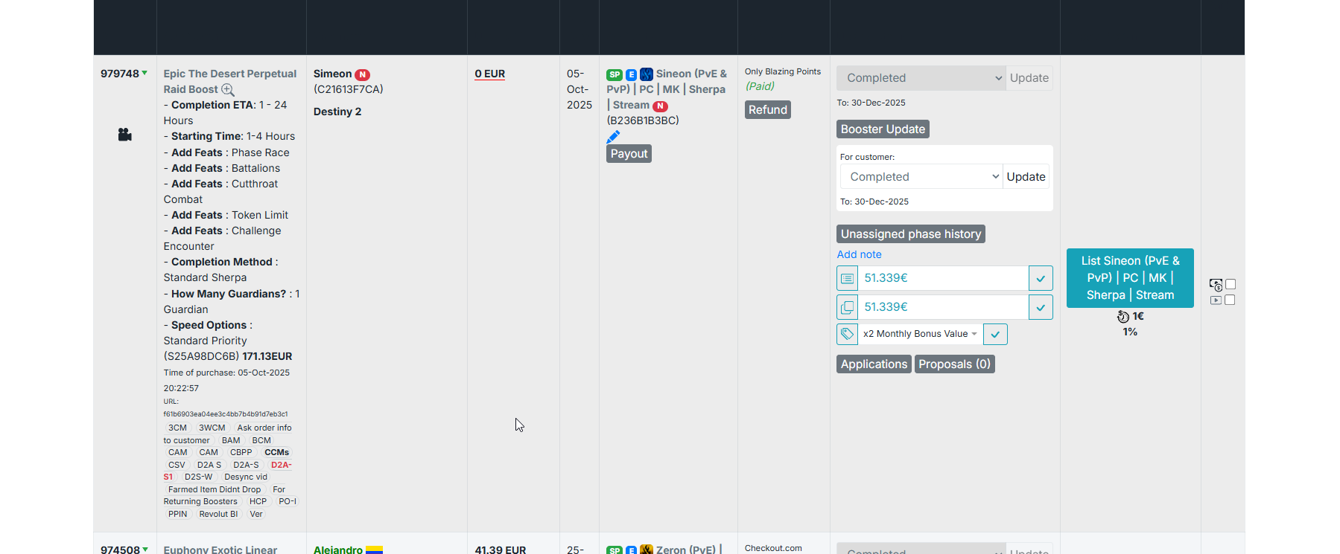Click the money icon beside the upper checkbox
The width and height of the screenshot is (1340, 554).
(x=1216, y=285)
